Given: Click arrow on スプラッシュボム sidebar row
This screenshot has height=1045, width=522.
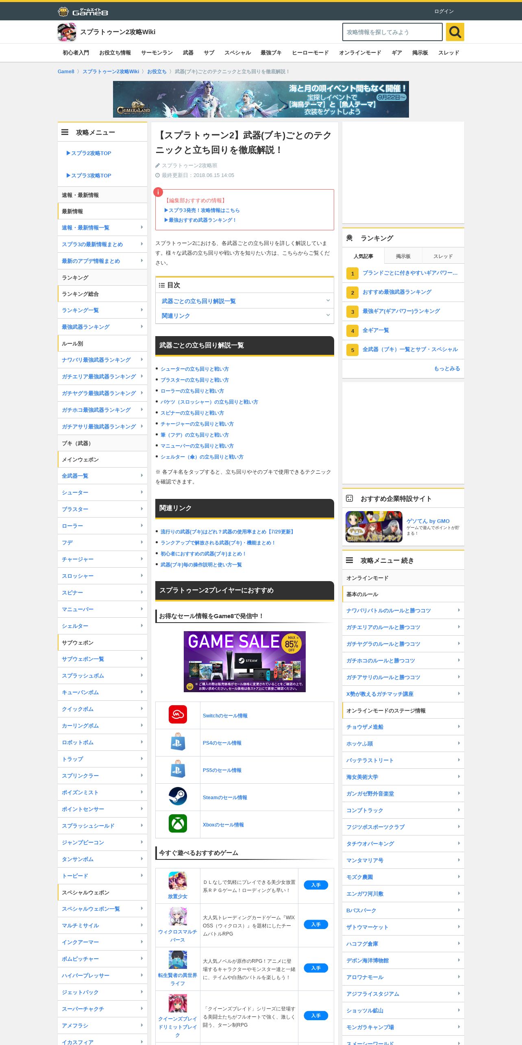Looking at the screenshot, I should pos(142,676).
